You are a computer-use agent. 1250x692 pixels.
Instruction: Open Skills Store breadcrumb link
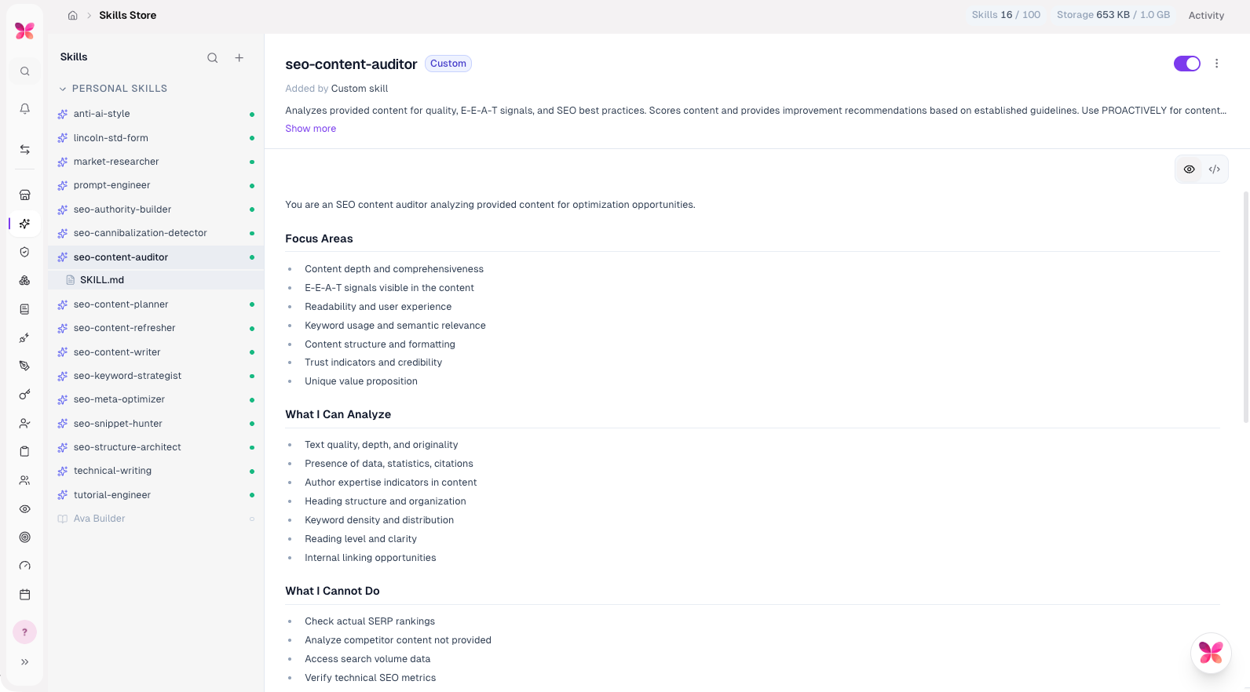[x=127, y=15]
